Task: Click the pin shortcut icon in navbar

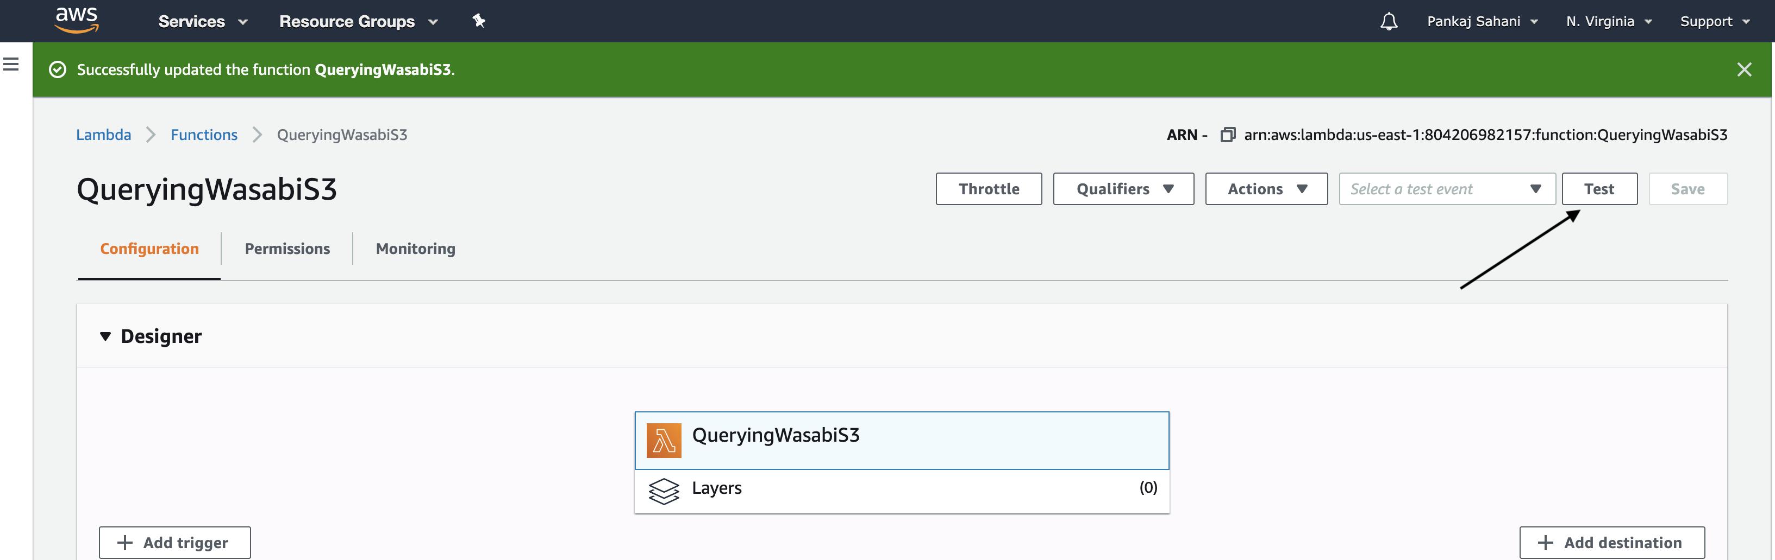Action: [479, 21]
